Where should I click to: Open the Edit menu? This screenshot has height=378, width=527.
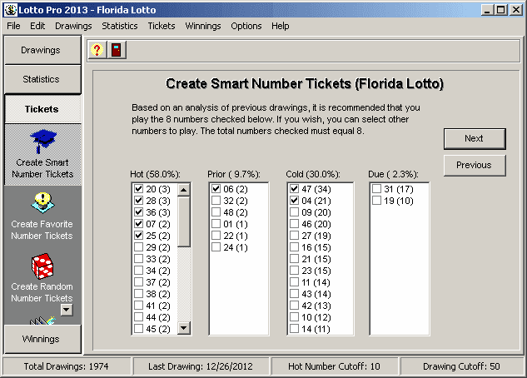click(x=37, y=26)
